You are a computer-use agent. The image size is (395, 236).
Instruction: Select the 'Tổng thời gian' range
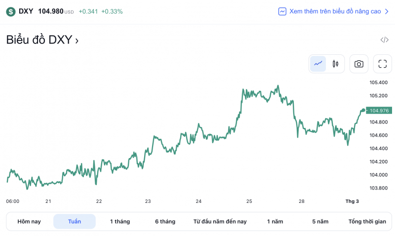(367, 222)
